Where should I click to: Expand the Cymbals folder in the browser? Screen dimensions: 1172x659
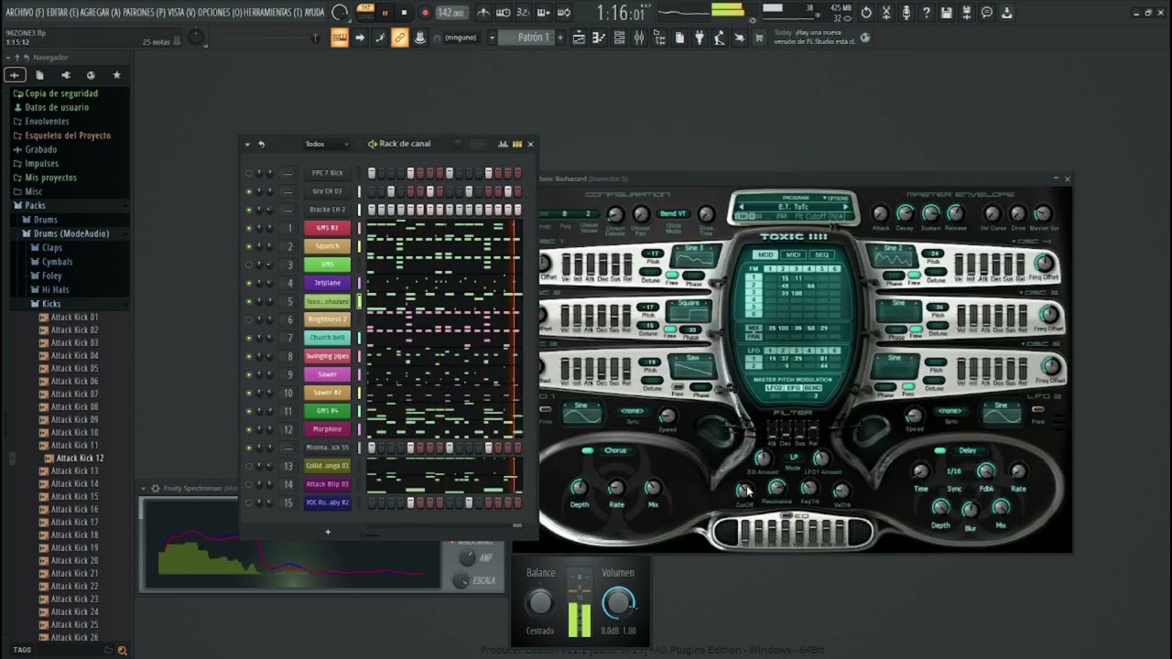pyautogui.click(x=57, y=262)
